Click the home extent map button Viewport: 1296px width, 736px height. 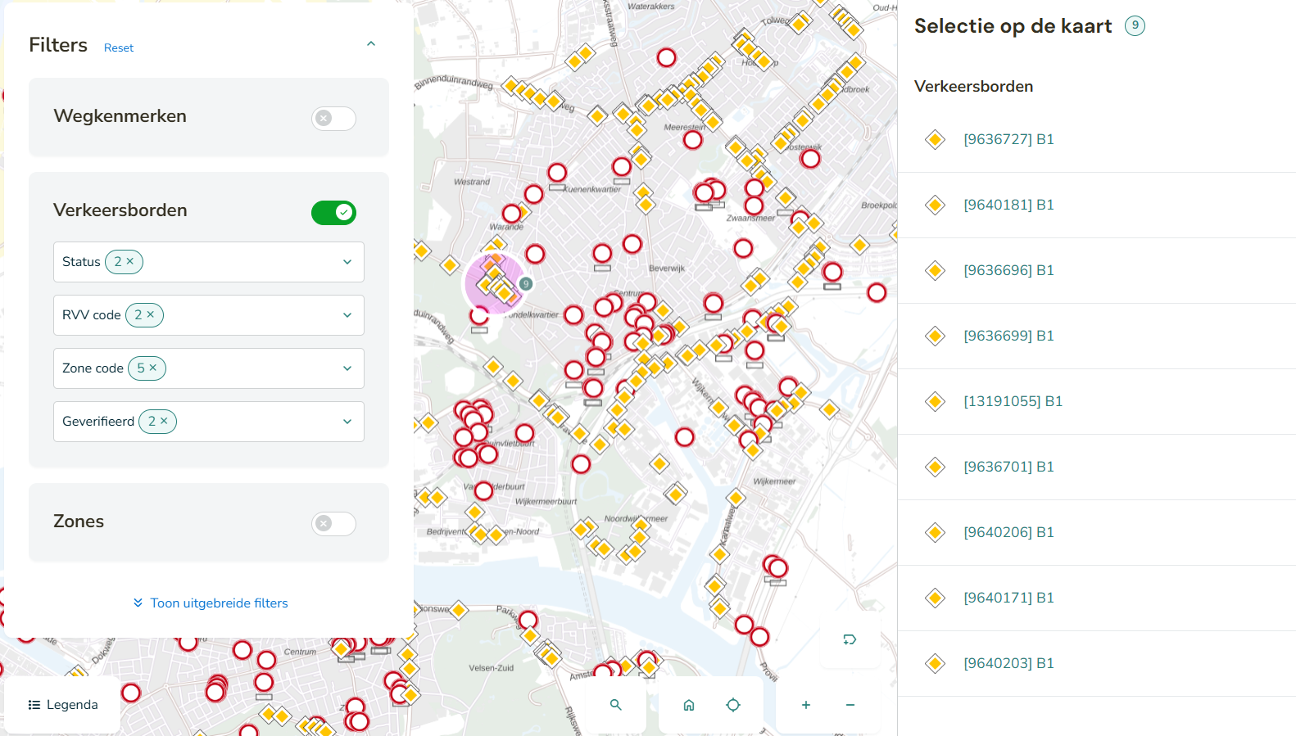(x=689, y=705)
